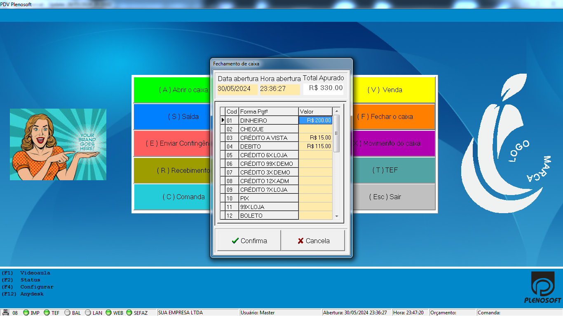The width and height of the screenshot is (563, 316).
Task: Click the (Esc) Sair button
Action: pos(394,197)
